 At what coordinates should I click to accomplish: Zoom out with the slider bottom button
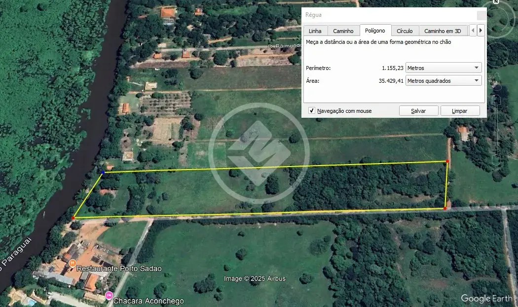[x=496, y=160]
